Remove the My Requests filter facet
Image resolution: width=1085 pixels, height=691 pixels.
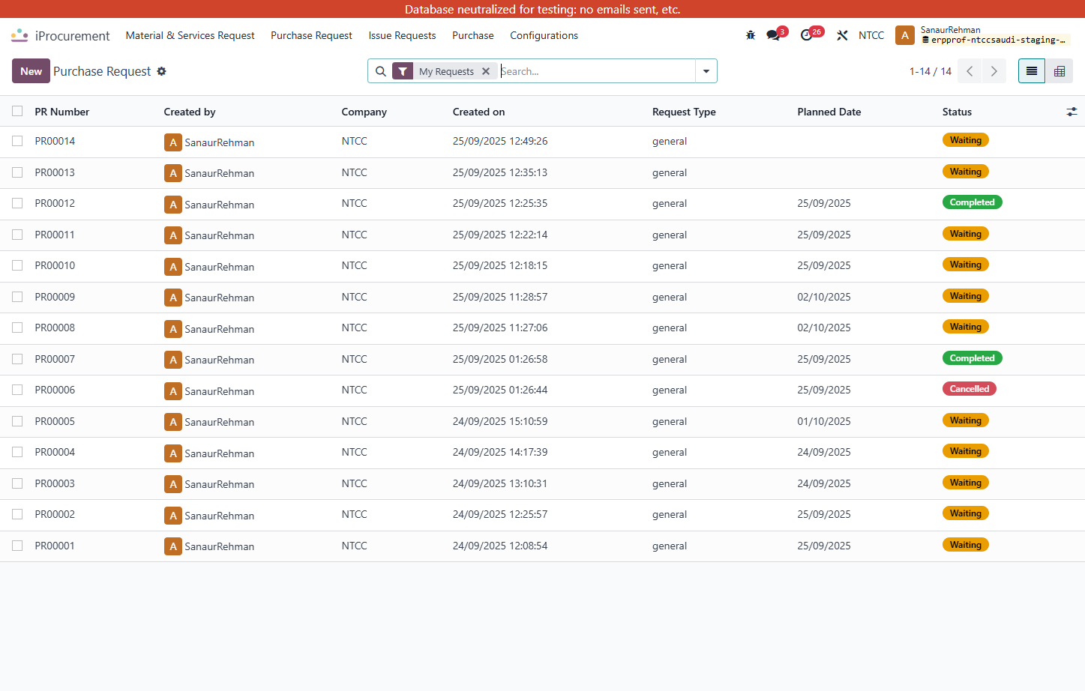click(486, 71)
